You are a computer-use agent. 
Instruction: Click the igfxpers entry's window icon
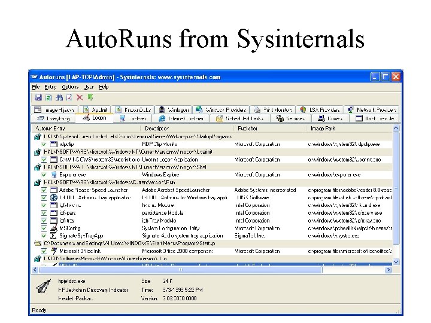[54, 213]
